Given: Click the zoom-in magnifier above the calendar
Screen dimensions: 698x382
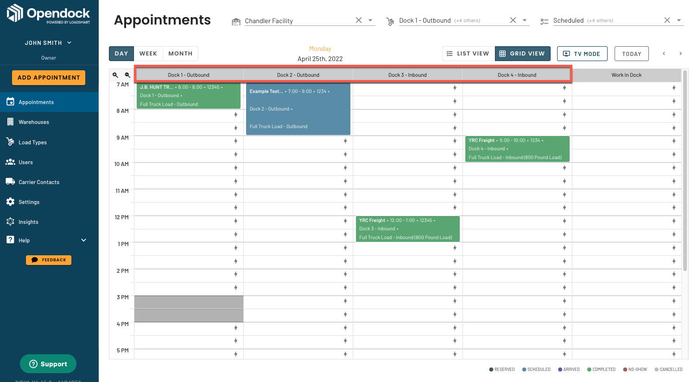Looking at the screenshot, I should (115, 74).
